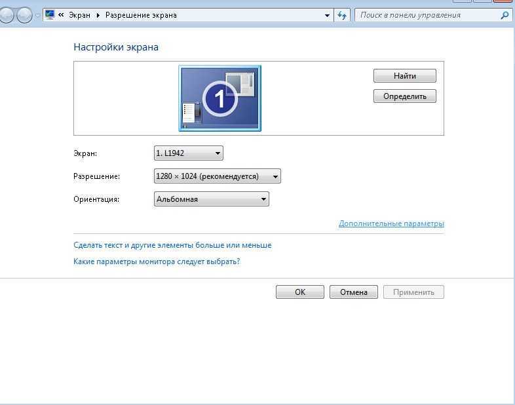This screenshot has height=405, width=515.
Task: Click Разрешение экрана breadcrumb item
Action: [141, 15]
